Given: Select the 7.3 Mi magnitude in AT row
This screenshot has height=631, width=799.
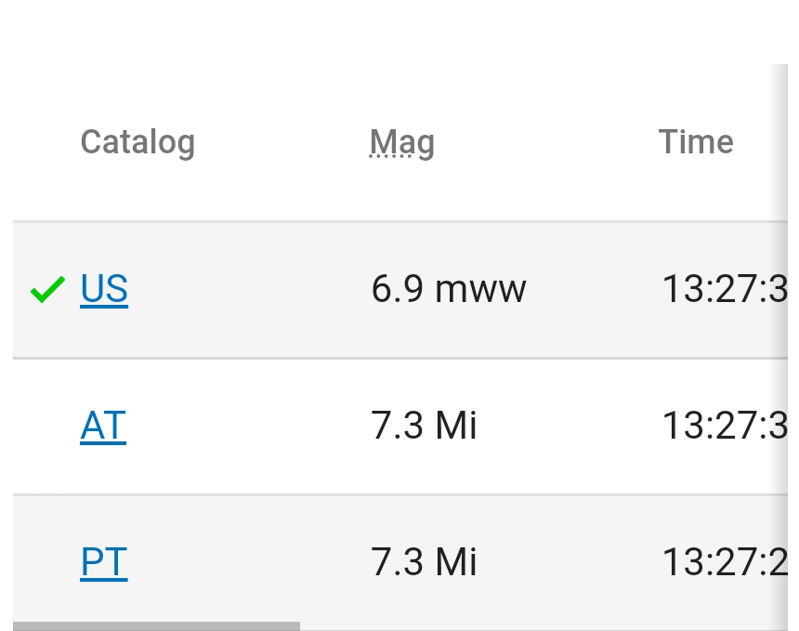Looking at the screenshot, I should click(x=424, y=426).
